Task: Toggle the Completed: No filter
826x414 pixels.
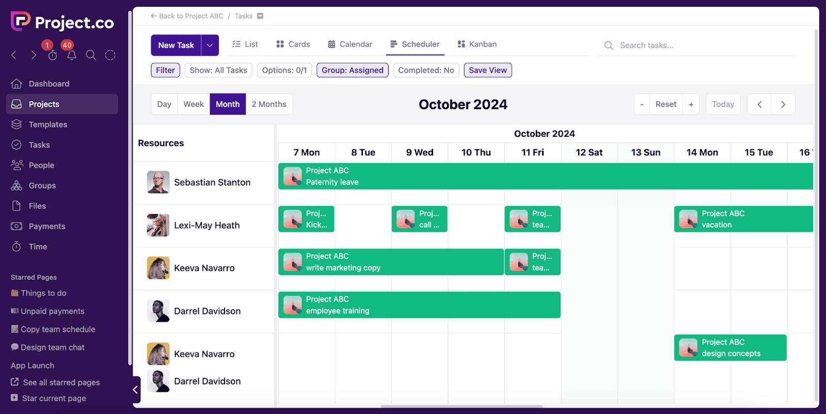Action: click(426, 70)
